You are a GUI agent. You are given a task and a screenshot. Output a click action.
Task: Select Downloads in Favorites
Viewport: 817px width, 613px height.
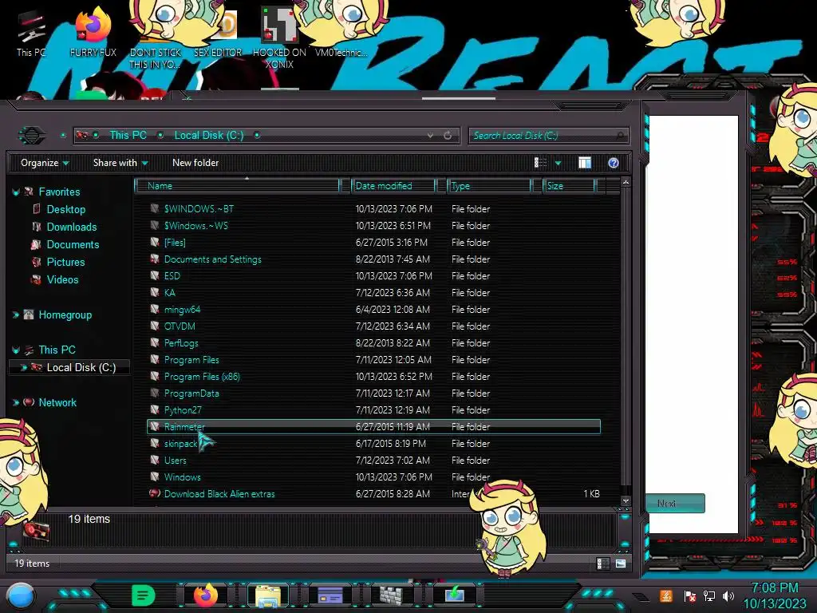coord(71,227)
